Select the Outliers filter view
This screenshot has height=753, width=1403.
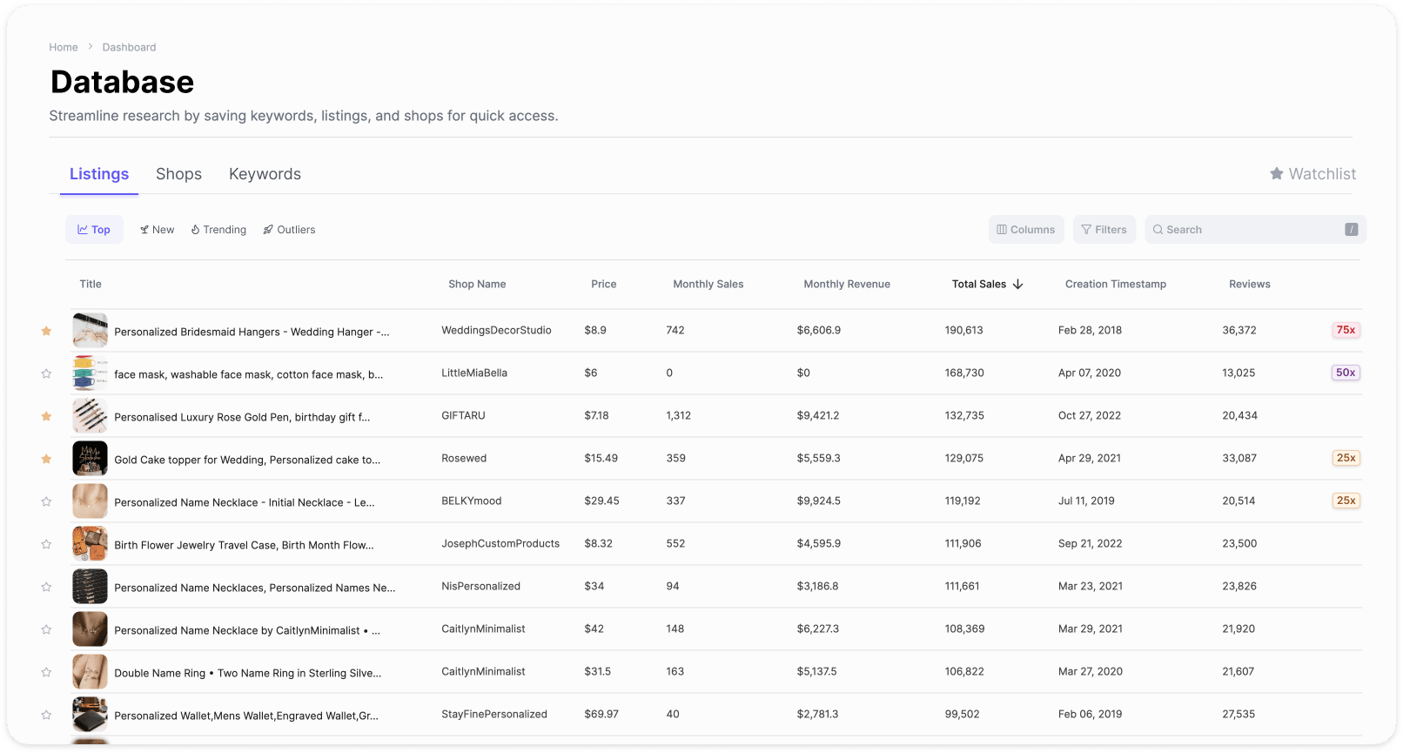point(289,230)
